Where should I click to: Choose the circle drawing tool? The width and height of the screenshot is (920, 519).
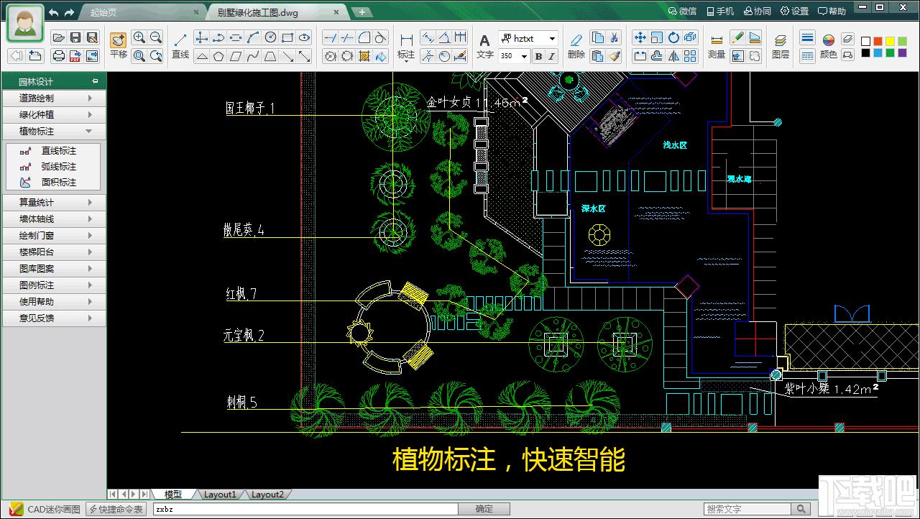tap(270, 38)
